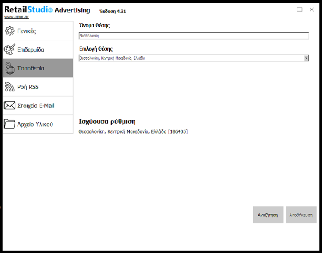The width and height of the screenshot is (322, 253).
Task: Click the RSS feed signal icon
Action: pyautogui.click(x=9, y=87)
